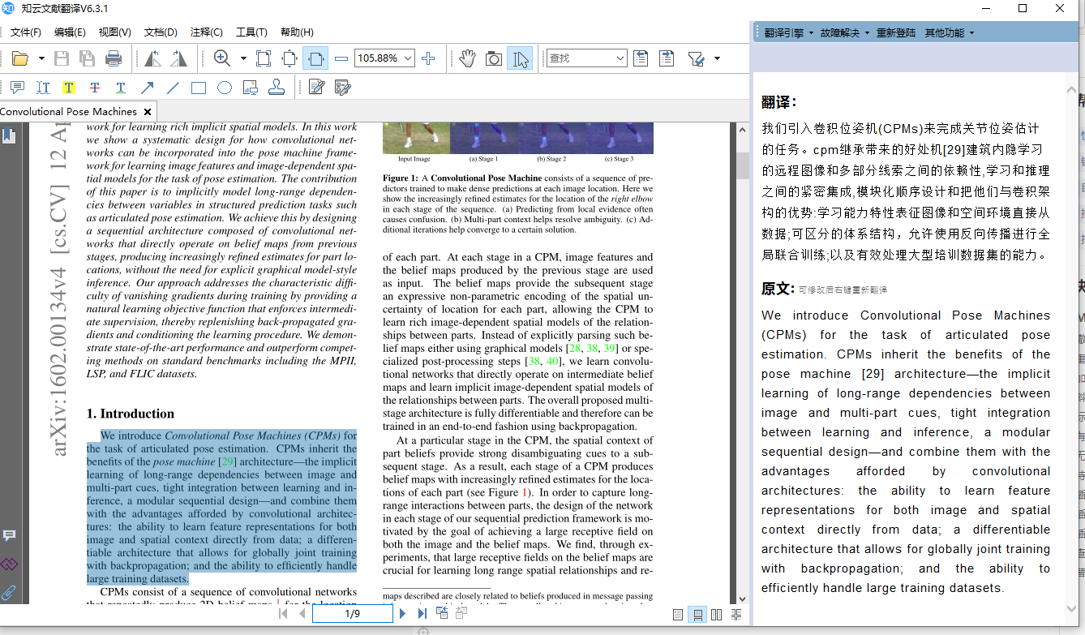The height and width of the screenshot is (635, 1085).
Task: Rotate page clockwise
Action: coord(178,58)
